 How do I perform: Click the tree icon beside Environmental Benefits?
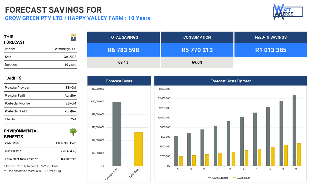point(73,132)
